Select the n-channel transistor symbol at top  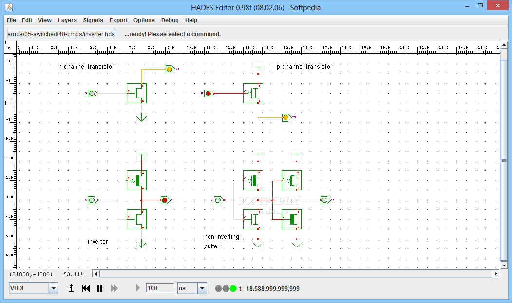point(136,94)
